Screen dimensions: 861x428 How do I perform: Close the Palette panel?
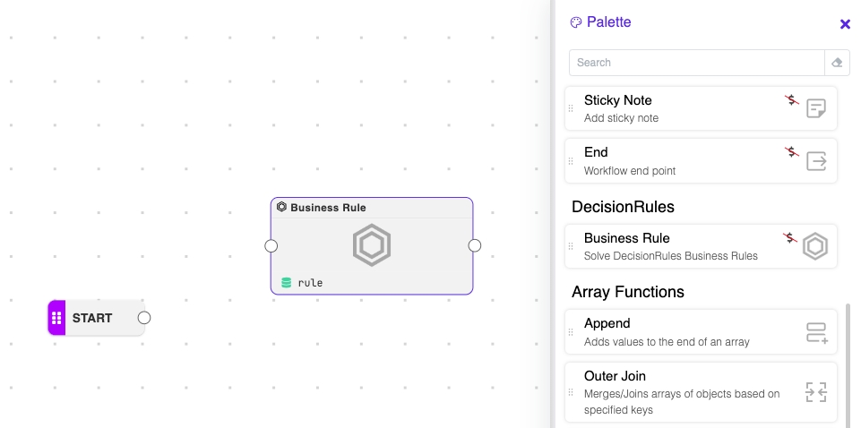[845, 24]
